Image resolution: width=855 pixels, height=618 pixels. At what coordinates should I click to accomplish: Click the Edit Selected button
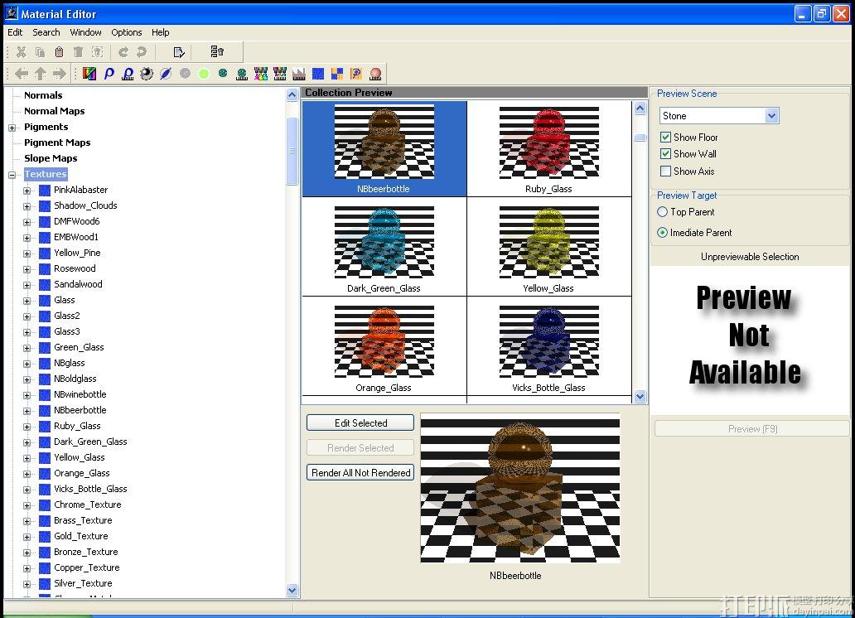[x=360, y=422]
